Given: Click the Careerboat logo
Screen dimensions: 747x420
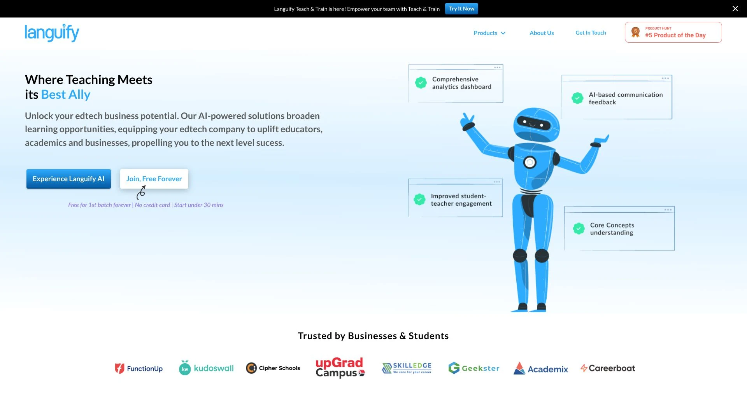Looking at the screenshot, I should pyautogui.click(x=607, y=368).
